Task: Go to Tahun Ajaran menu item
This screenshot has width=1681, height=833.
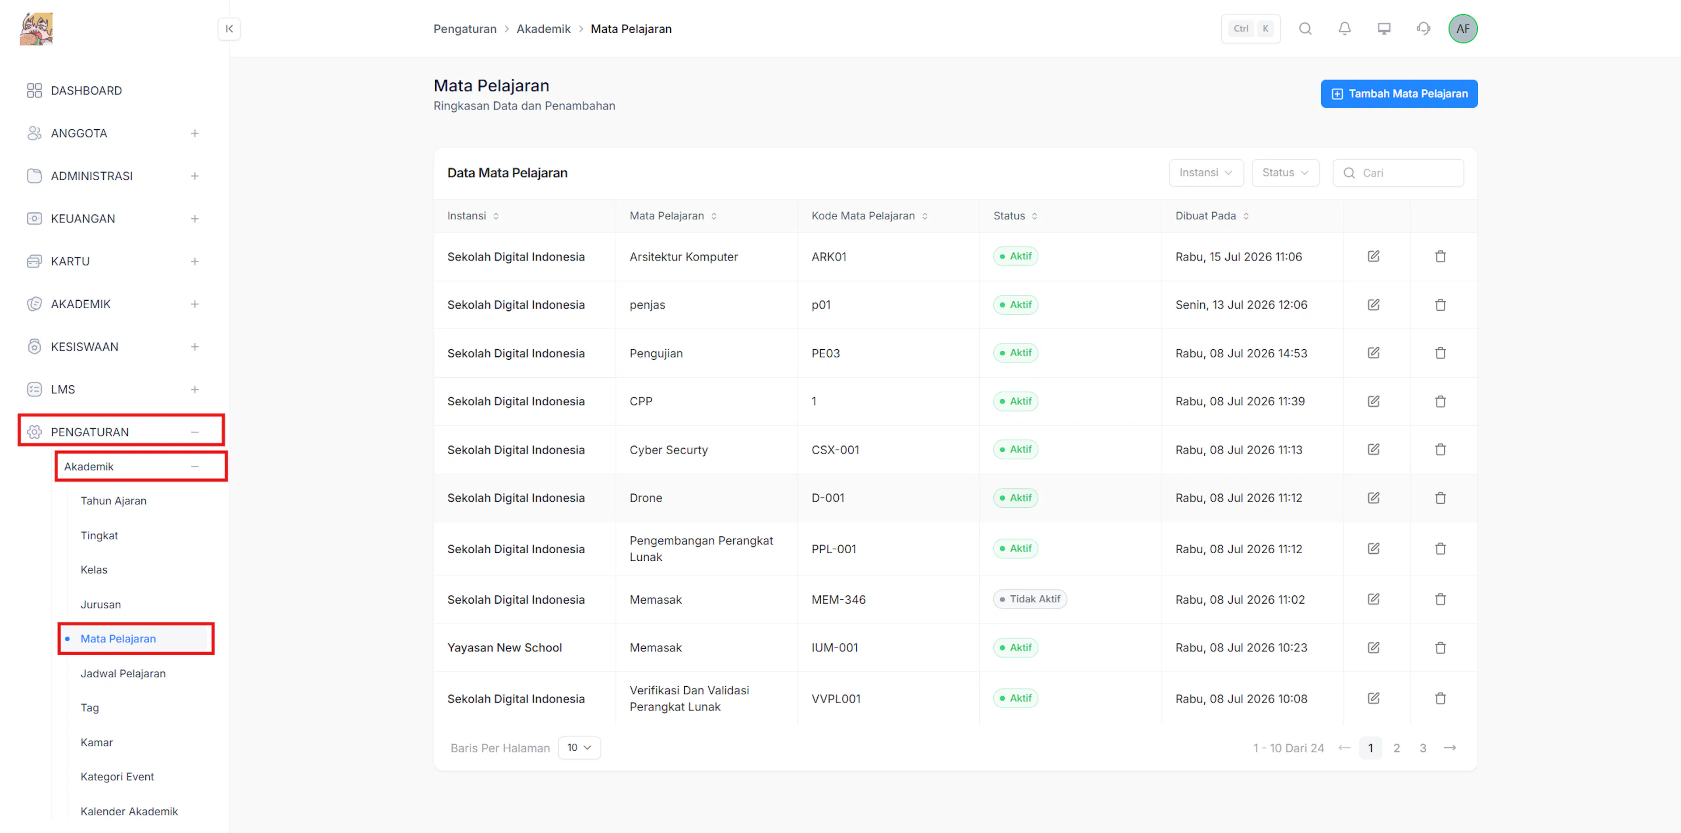Action: click(113, 501)
